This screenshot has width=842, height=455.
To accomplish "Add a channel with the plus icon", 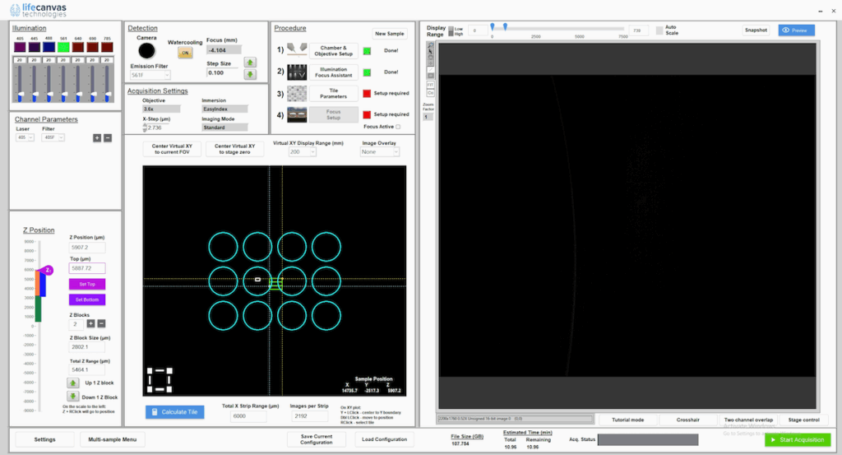I will [96, 137].
